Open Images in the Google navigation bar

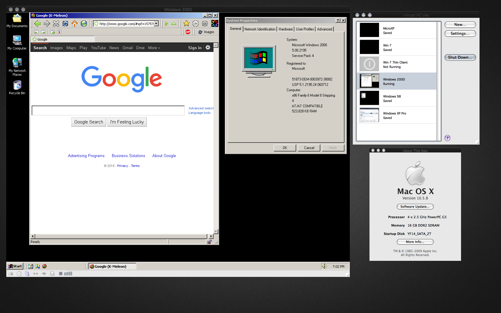pos(56,48)
